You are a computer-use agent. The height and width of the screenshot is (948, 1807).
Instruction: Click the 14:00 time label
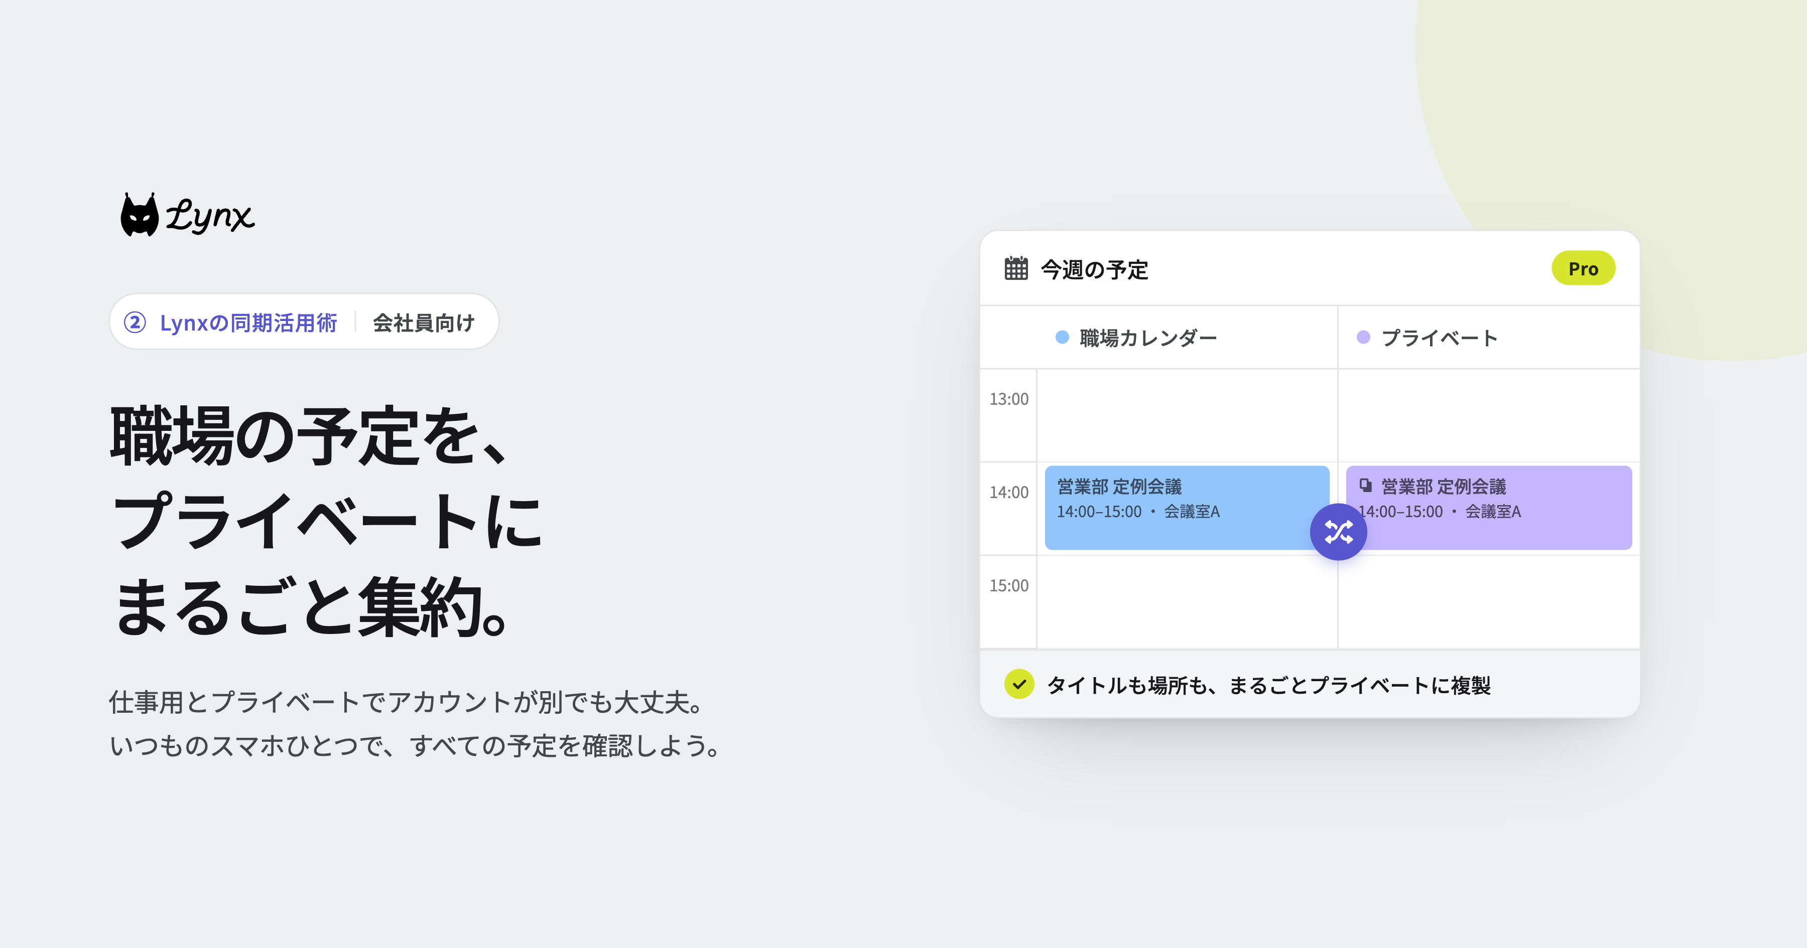(1009, 492)
